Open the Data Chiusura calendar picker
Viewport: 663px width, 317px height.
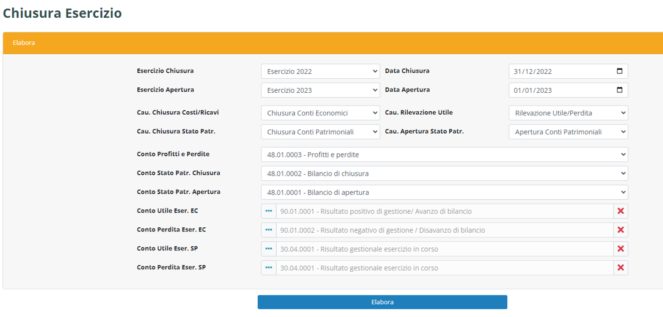620,71
